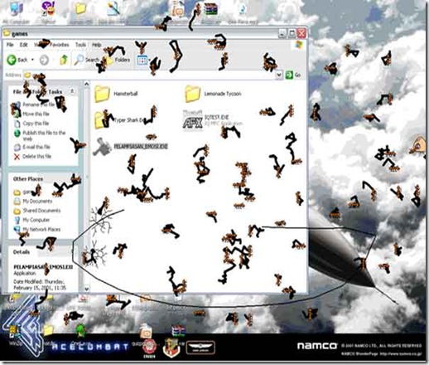This screenshot has width=429, height=365.
Task: Open My Documents in Other Places
Action: (x=37, y=201)
